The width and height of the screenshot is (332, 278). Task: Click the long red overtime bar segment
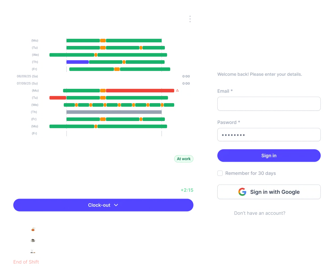pos(140,90)
